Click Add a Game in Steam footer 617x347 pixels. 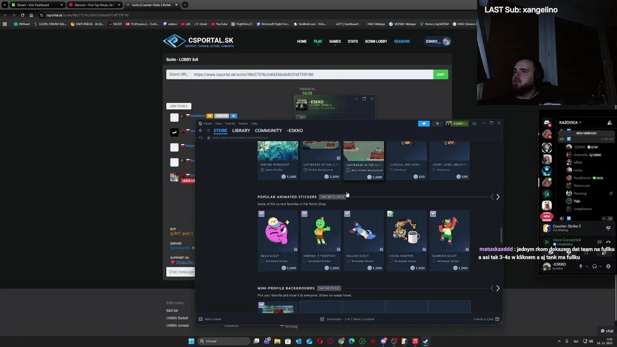210,319
